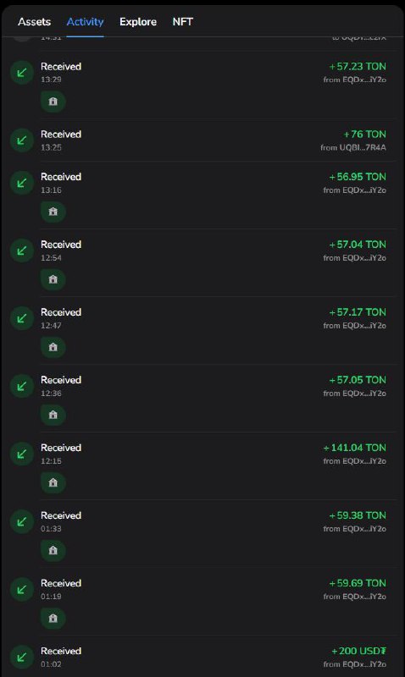Screen dimensions: 405x677
Task: Open the Explore tab
Action: point(138,22)
